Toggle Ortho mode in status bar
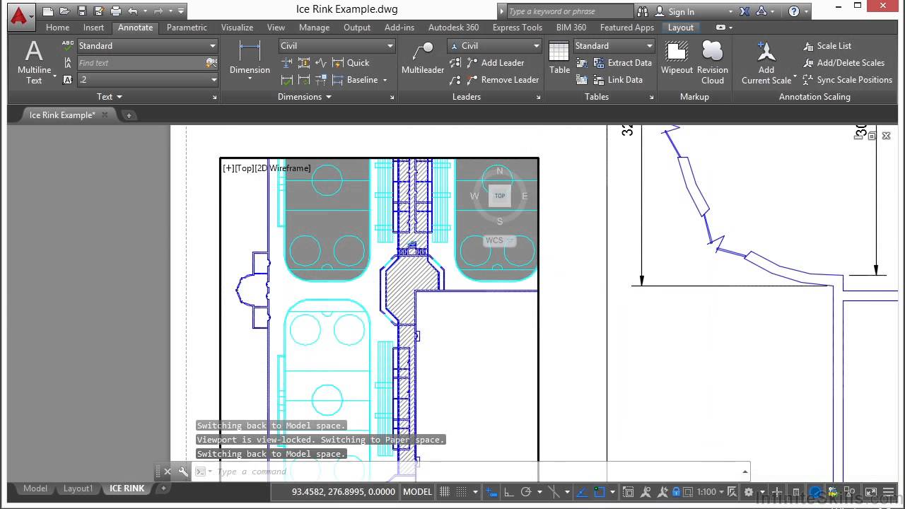This screenshot has height=509, width=905. [x=508, y=492]
